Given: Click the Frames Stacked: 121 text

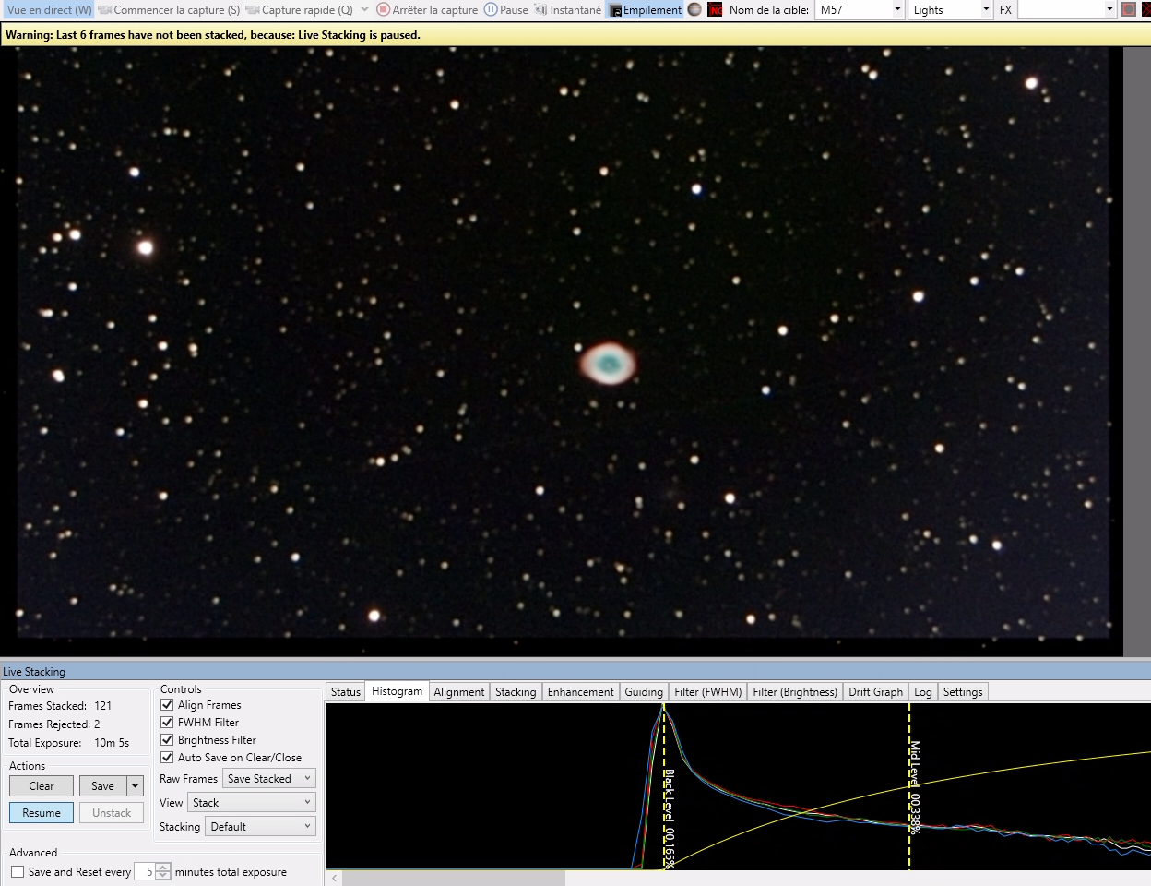Looking at the screenshot, I should click(60, 706).
